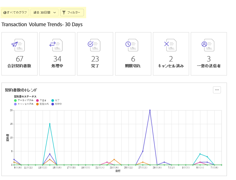Screen dimensions: 236x180
Task: Open the フィルター filter button
Action: (72, 13)
